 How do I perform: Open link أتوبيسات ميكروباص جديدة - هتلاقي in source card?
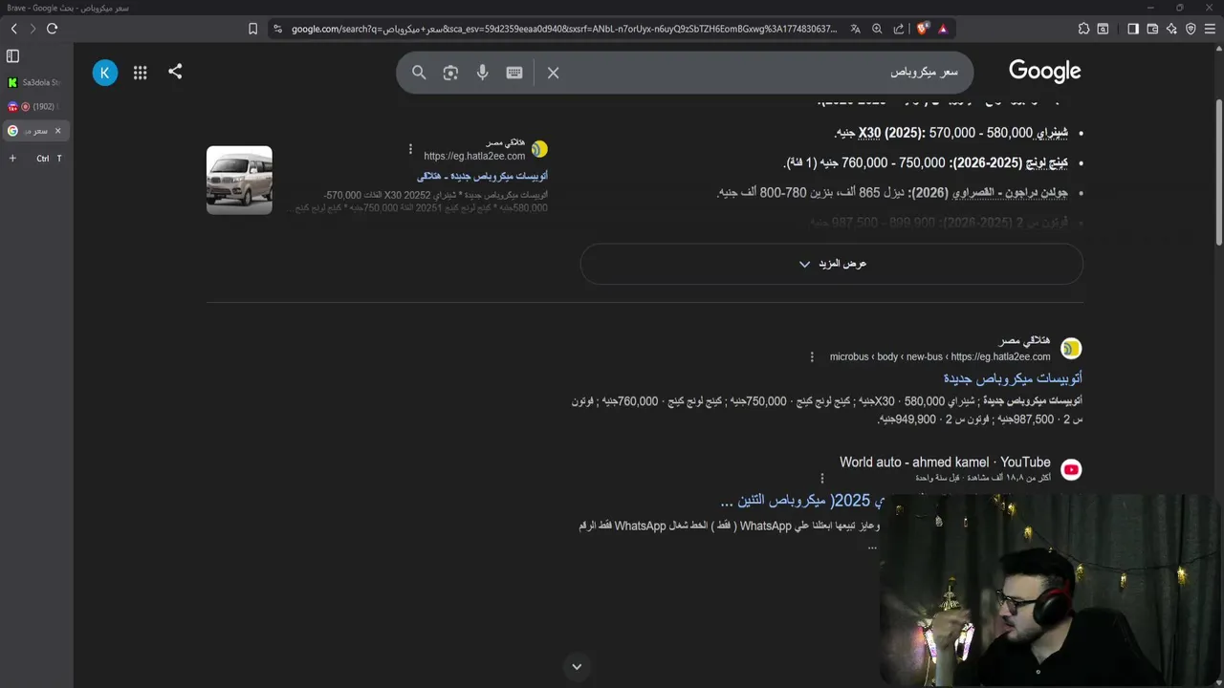click(x=482, y=177)
